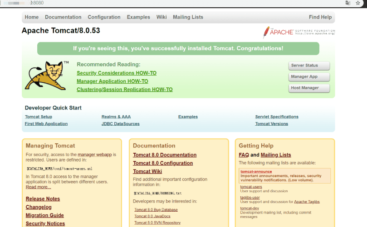Click the Apache Tomcat/8.0.53 heading
The image size is (367, 227).
coord(61,31)
